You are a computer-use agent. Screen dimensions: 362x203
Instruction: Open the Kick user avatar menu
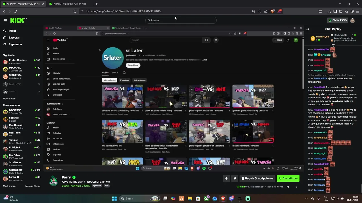coord(352,20)
